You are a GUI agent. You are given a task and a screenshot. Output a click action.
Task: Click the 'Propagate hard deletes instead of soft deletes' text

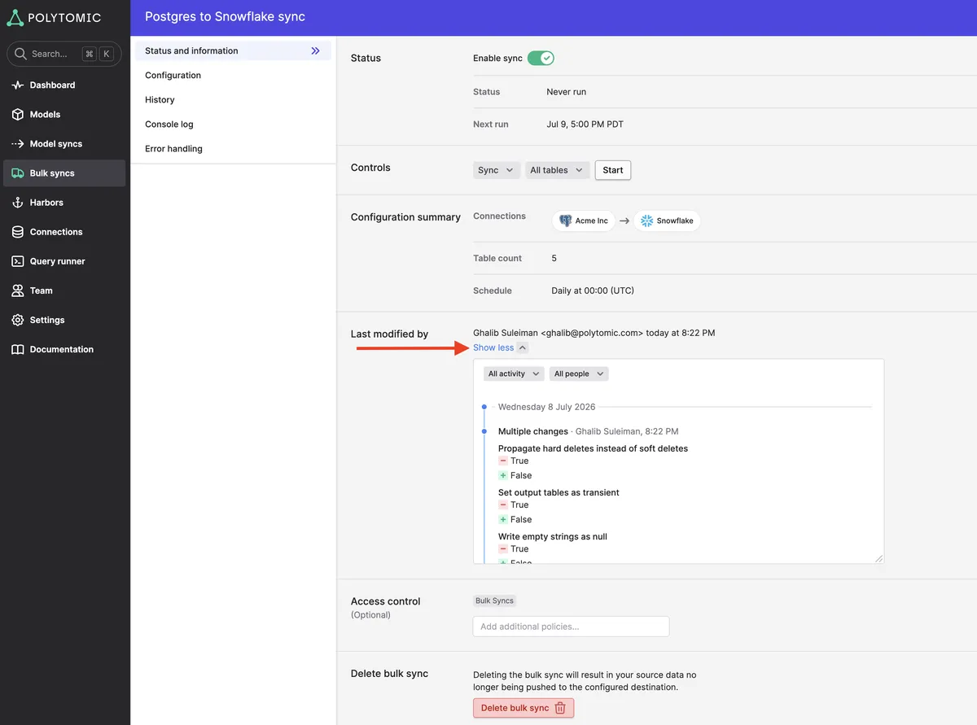593,448
